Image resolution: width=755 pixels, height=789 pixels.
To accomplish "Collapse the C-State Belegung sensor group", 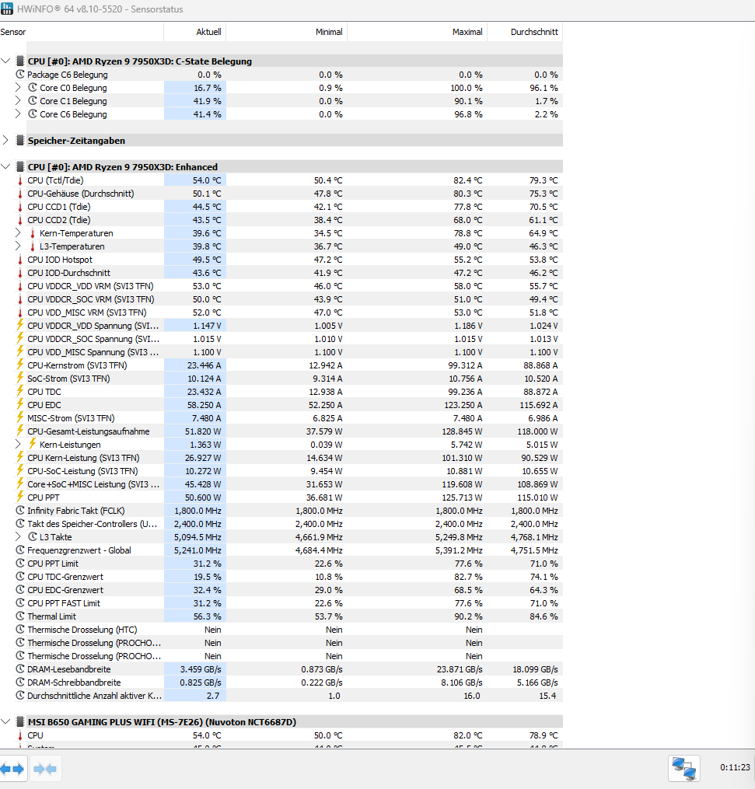I will pos(5,61).
